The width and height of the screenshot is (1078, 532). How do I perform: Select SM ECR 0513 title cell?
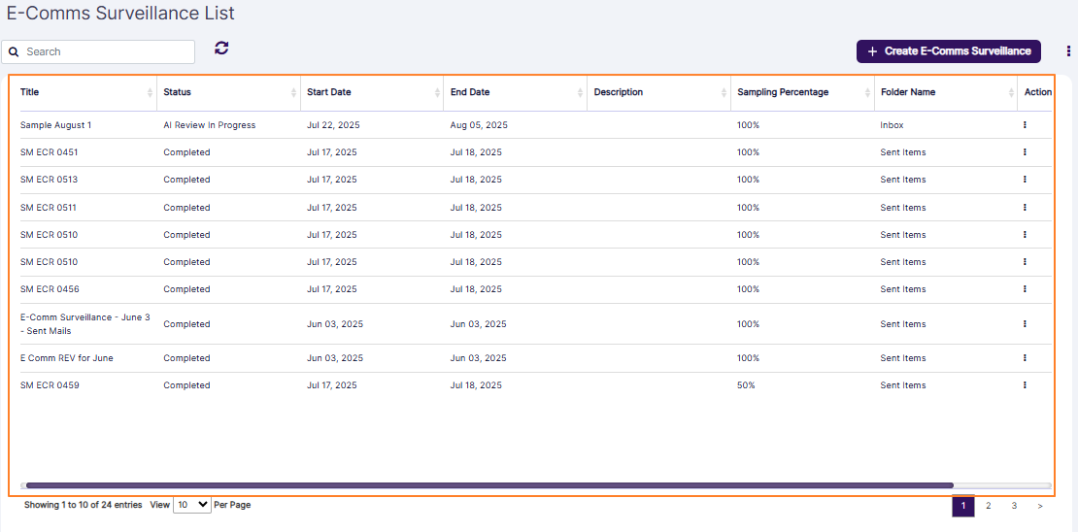49,180
